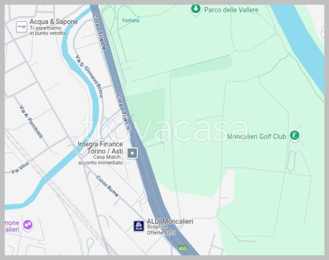Select the Moncalieri Golf Club golf pin

[294, 136]
